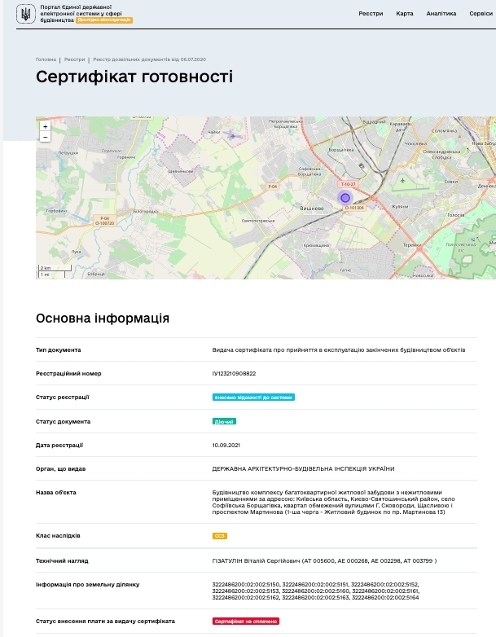
Task: Click the cadastral numbers land plot text
Action: [316, 591]
